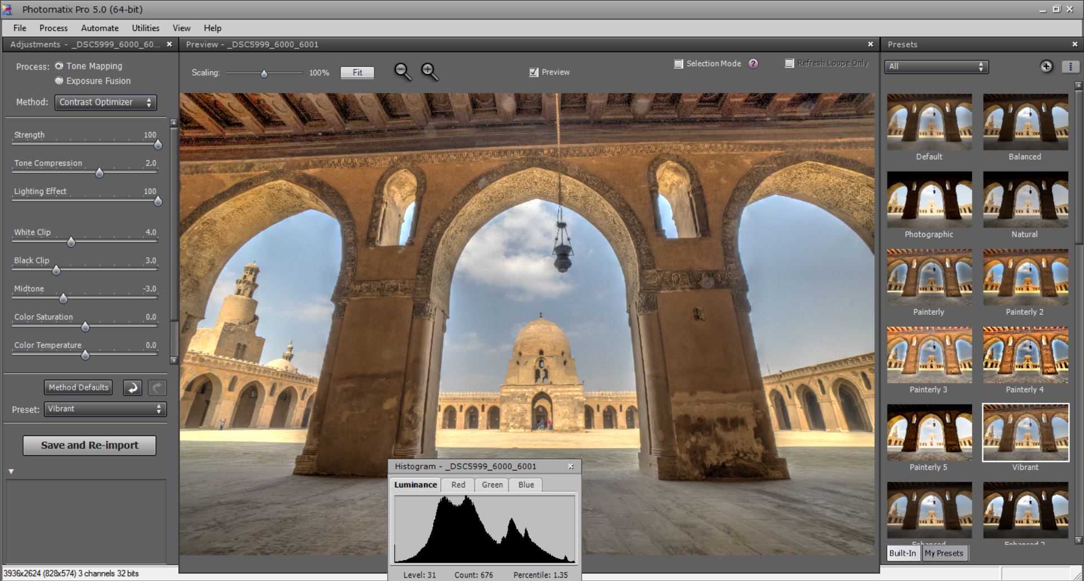Toggle the Preview checkbox

coord(534,72)
